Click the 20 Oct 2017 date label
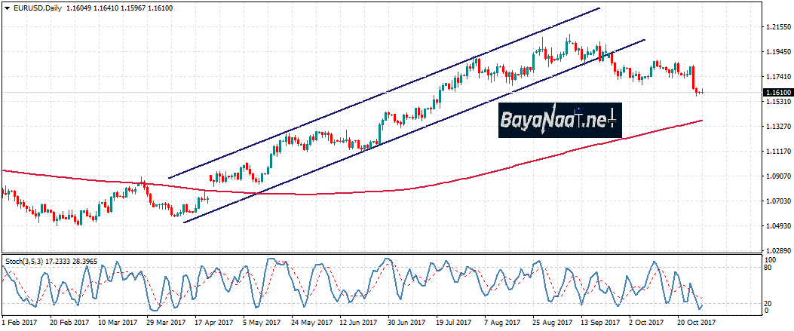Screen dimensions: 794x331 pyautogui.click(x=696, y=322)
